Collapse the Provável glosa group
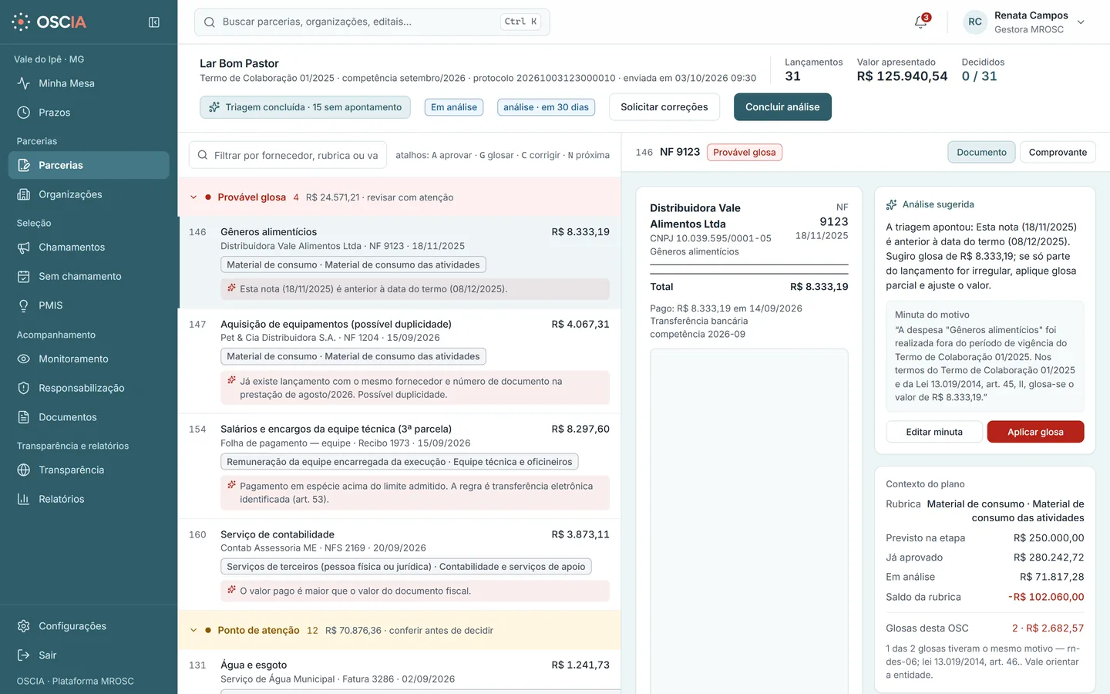This screenshot has width=1110, height=694. click(193, 197)
